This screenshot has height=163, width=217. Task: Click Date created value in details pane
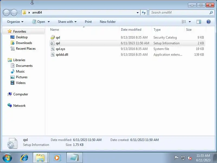click(x=144, y=140)
